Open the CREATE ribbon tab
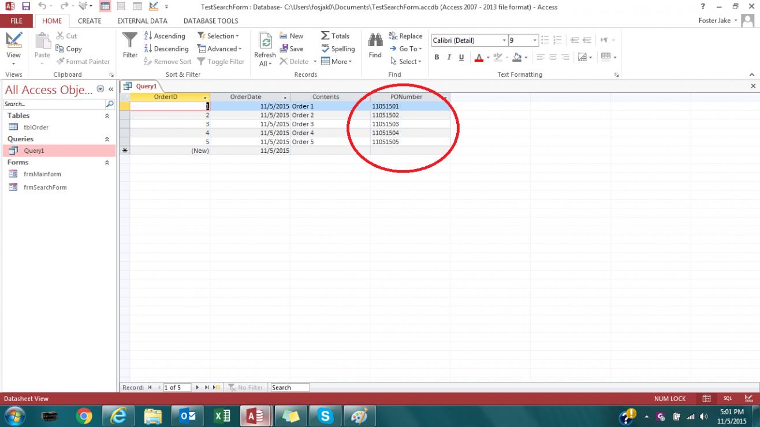This screenshot has height=427, width=760. 90,21
